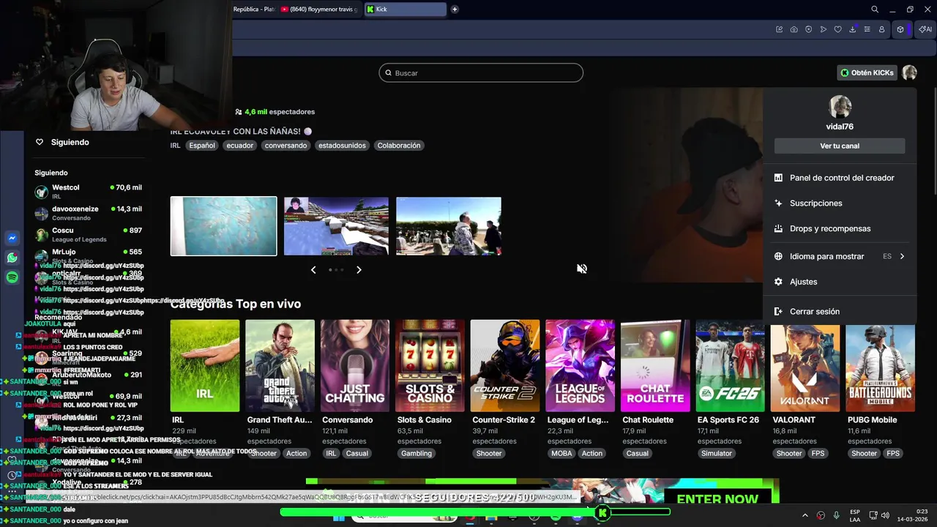Image resolution: width=937 pixels, height=527 pixels.
Task: Go to previous featured stream with left arrow
Action: tap(313, 270)
